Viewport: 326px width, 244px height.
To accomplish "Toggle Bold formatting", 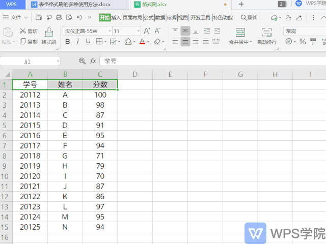I will (x=68, y=42).
